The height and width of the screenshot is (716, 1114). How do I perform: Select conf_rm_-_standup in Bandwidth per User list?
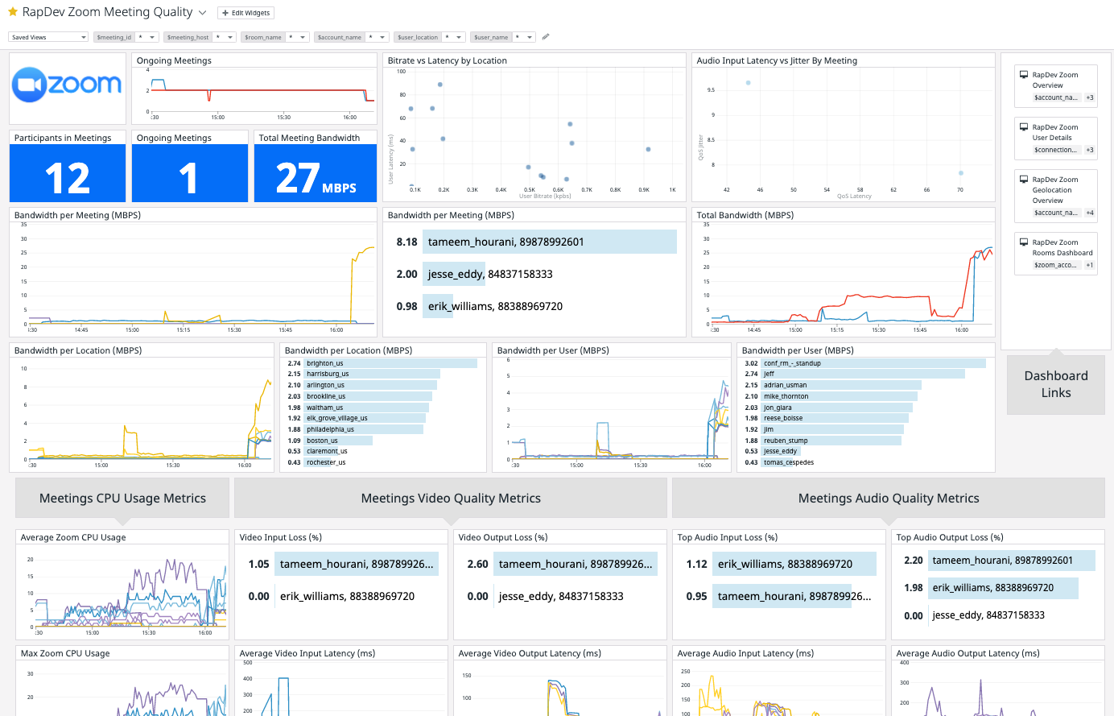[x=865, y=363]
